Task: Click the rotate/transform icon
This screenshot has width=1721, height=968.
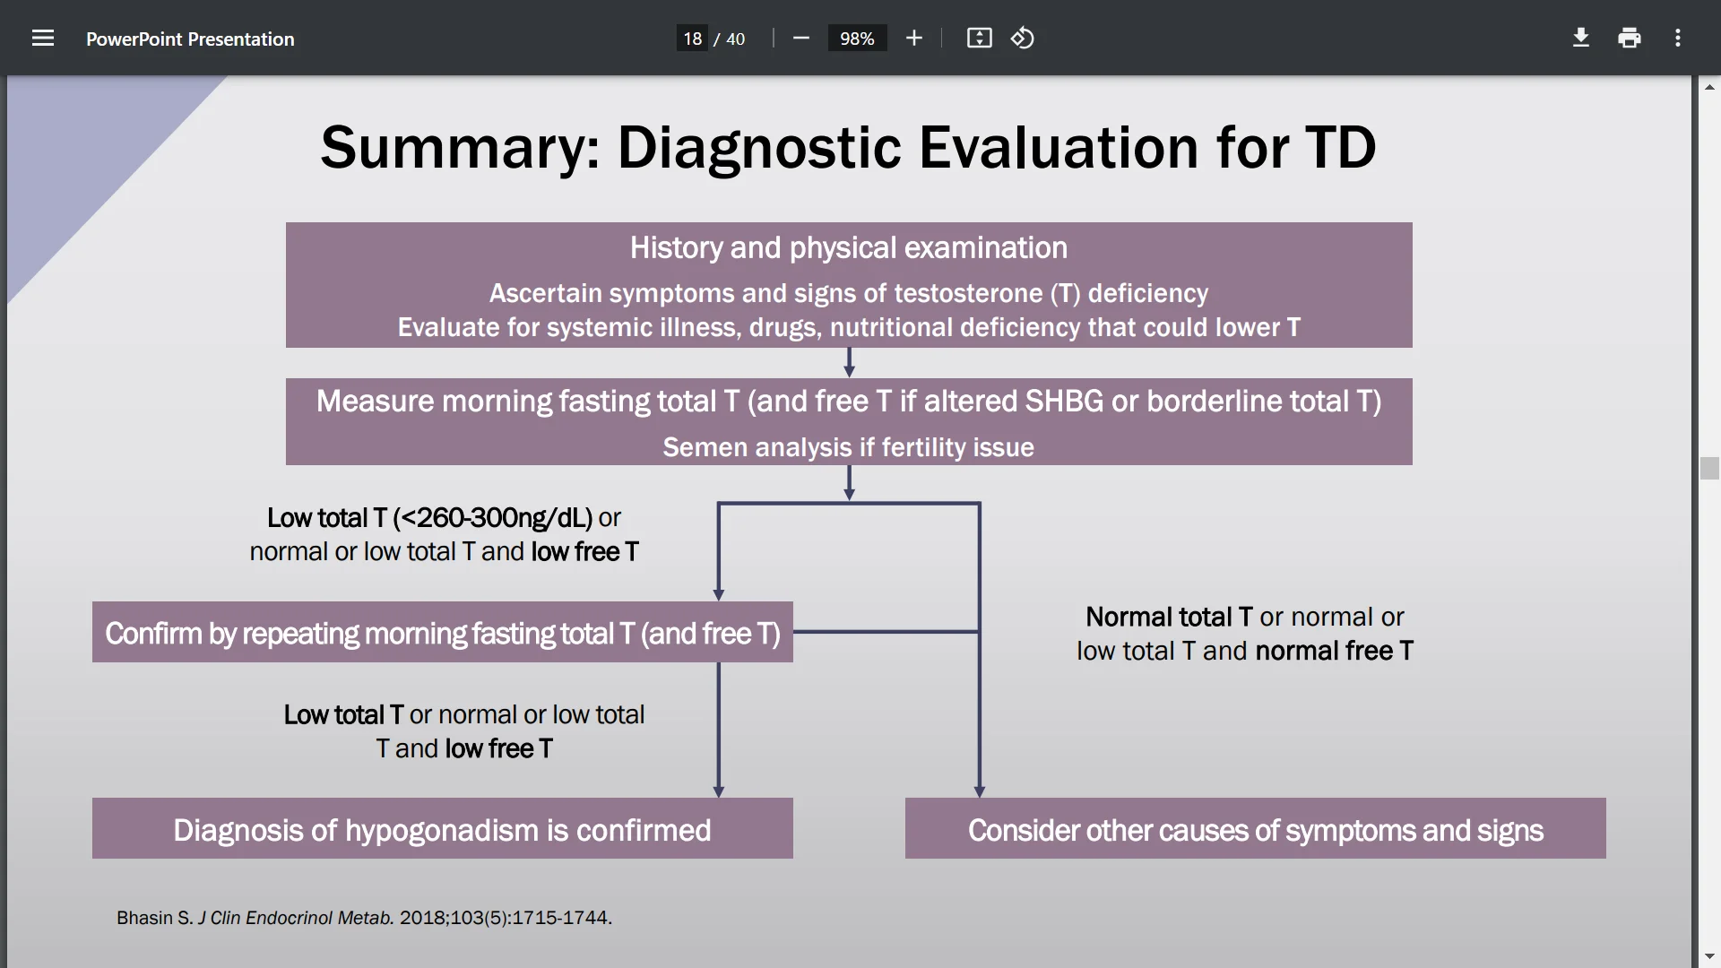Action: (1023, 38)
